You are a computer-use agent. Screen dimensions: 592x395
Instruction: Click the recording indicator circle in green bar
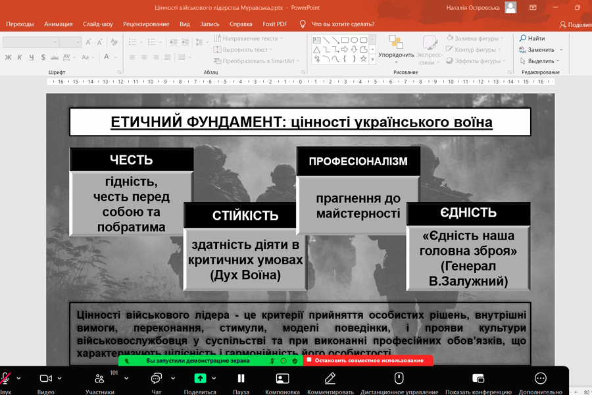[x=284, y=361]
